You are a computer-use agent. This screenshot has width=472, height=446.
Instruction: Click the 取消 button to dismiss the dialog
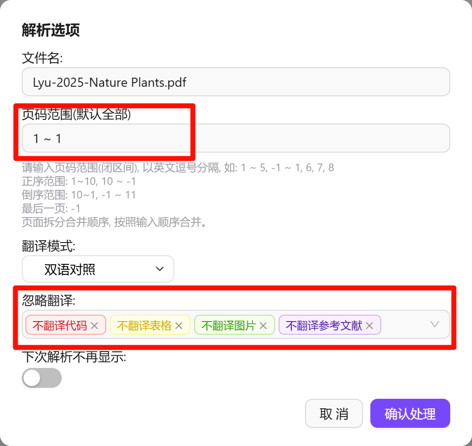334,413
